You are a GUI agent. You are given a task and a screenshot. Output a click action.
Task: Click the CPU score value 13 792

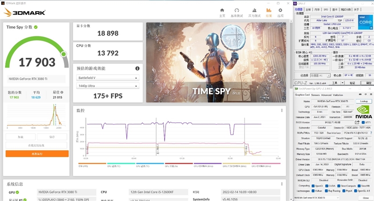pos(108,53)
